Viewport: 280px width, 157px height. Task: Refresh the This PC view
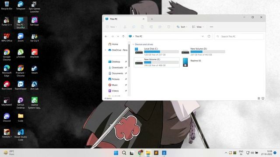point(209,36)
